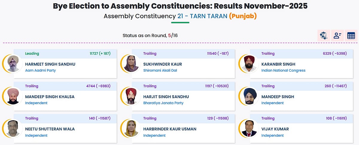The width and height of the screenshot is (359, 145).
Task: Click Harbrinder Kaur Usman's photo
Action: click(x=131, y=129)
